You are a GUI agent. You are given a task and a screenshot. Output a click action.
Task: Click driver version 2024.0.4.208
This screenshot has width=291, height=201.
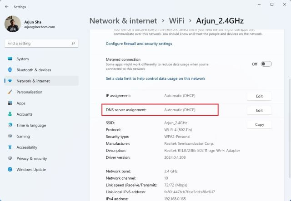tap(175, 157)
